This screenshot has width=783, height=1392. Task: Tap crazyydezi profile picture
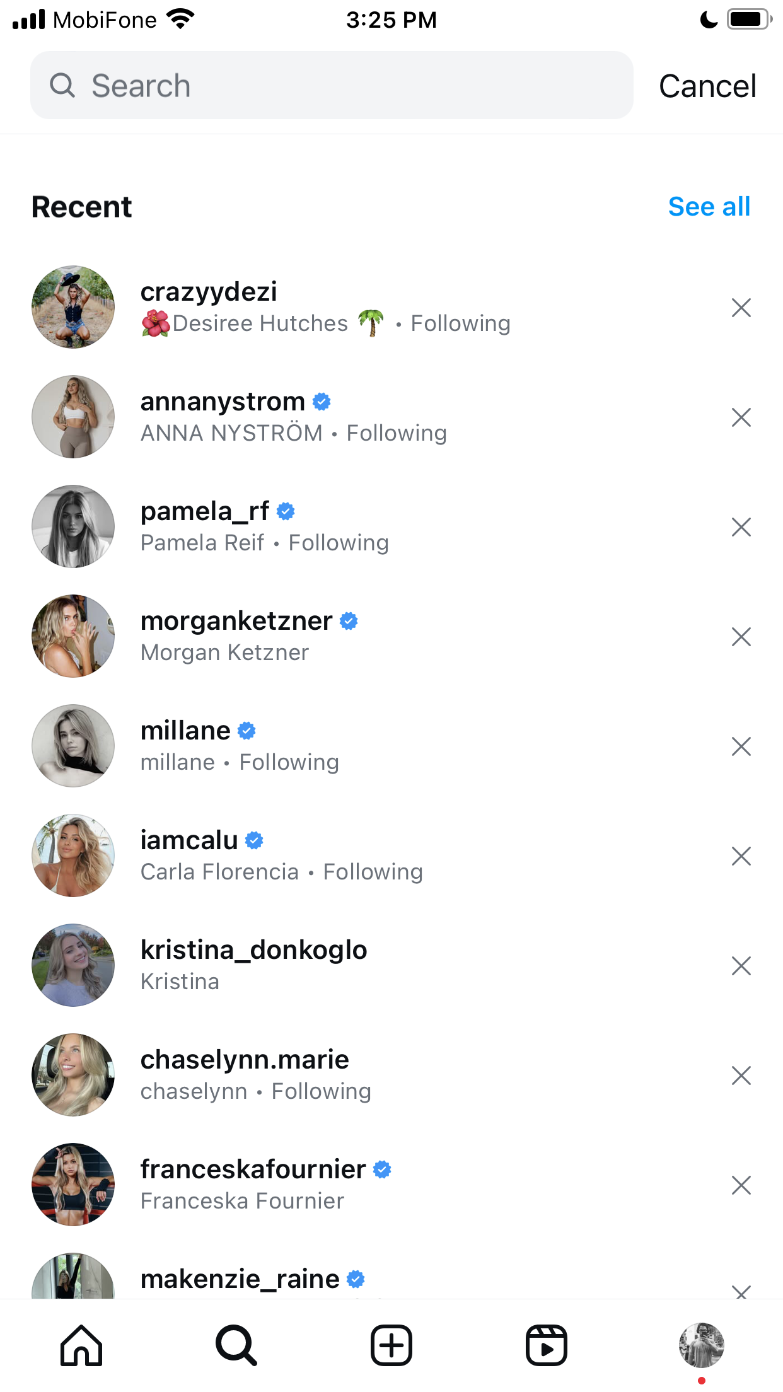click(x=73, y=307)
